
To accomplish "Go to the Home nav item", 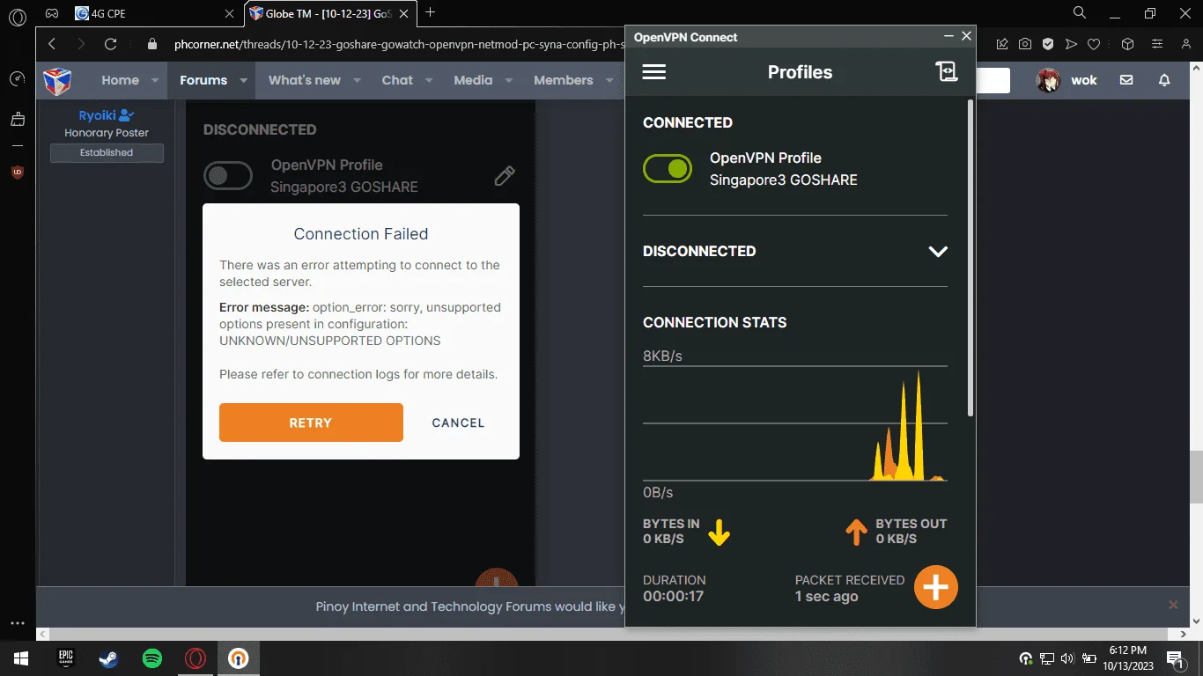I will tap(120, 80).
